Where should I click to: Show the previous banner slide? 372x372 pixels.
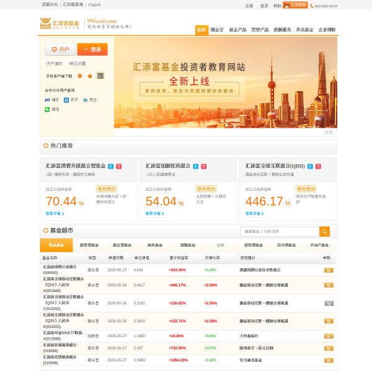(x=327, y=133)
